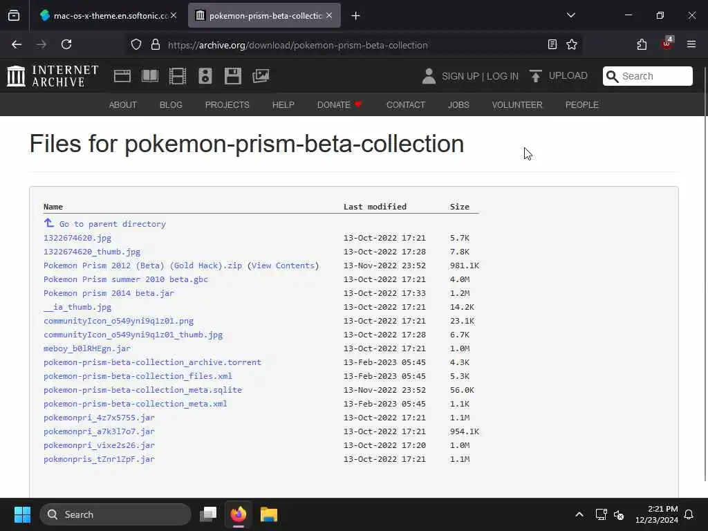This screenshot has height=531, width=708.
Task: Open the ABOUT menu item
Action: point(123,105)
